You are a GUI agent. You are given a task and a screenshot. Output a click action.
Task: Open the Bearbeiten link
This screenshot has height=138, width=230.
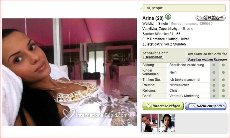tap(153, 57)
